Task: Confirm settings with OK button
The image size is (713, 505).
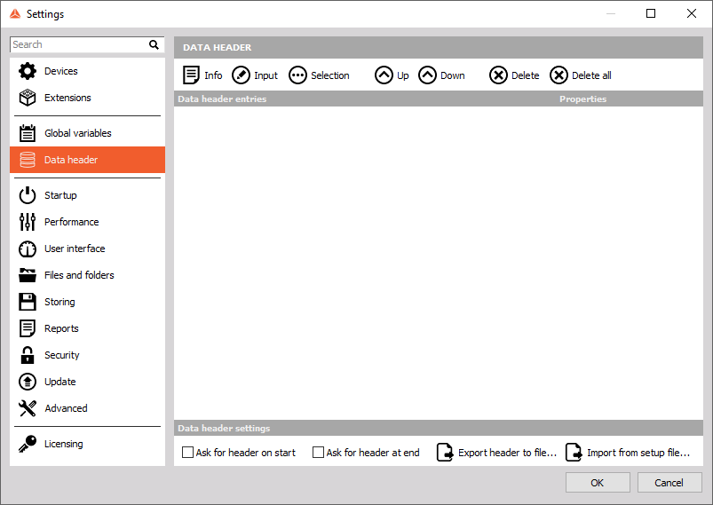Action: [x=598, y=482]
